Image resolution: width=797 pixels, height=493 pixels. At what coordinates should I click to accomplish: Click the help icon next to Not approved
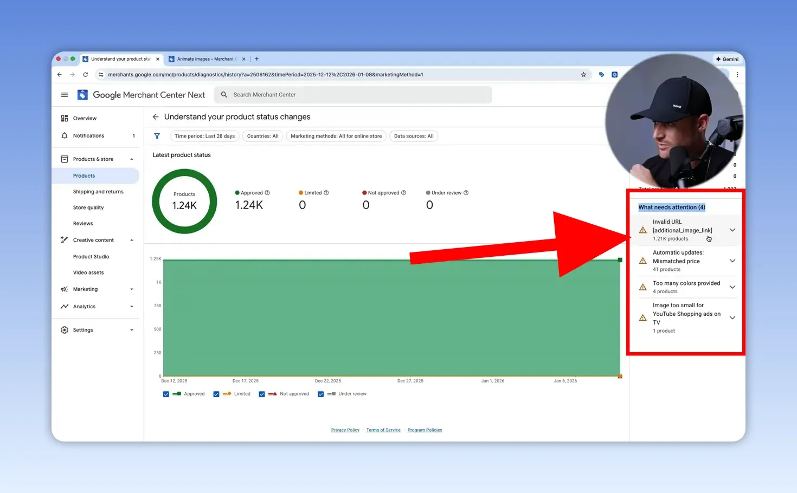tap(403, 193)
